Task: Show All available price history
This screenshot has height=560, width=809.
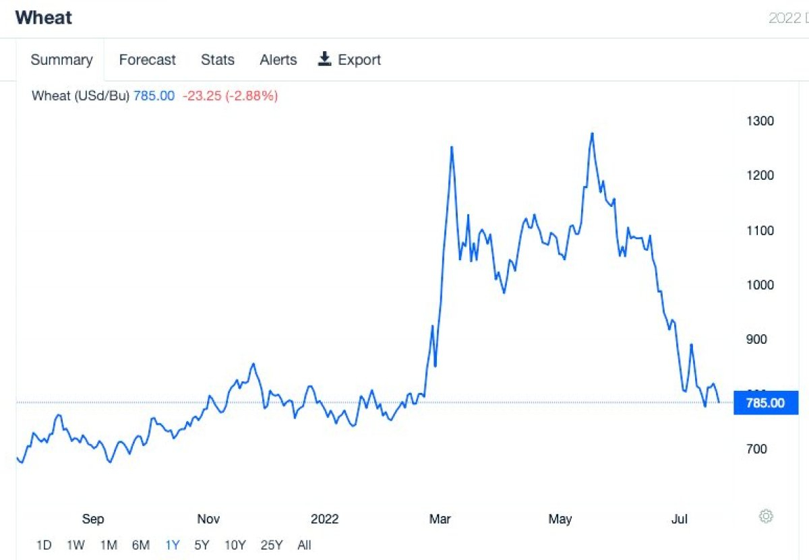Action: coord(304,545)
